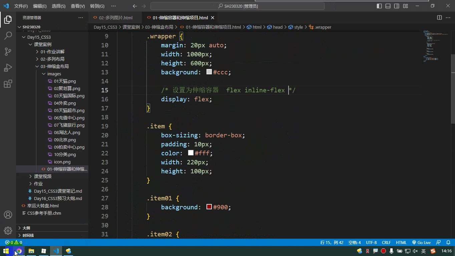This screenshot has width=455, height=256.
Task: Click the #900 color swatch
Action: (x=209, y=207)
